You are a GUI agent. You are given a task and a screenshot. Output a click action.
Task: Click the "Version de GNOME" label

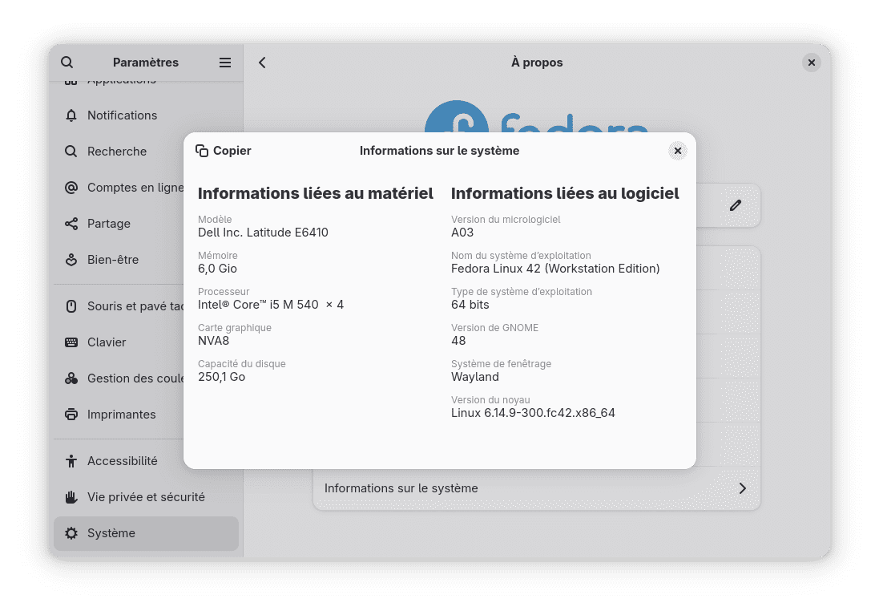click(x=495, y=328)
